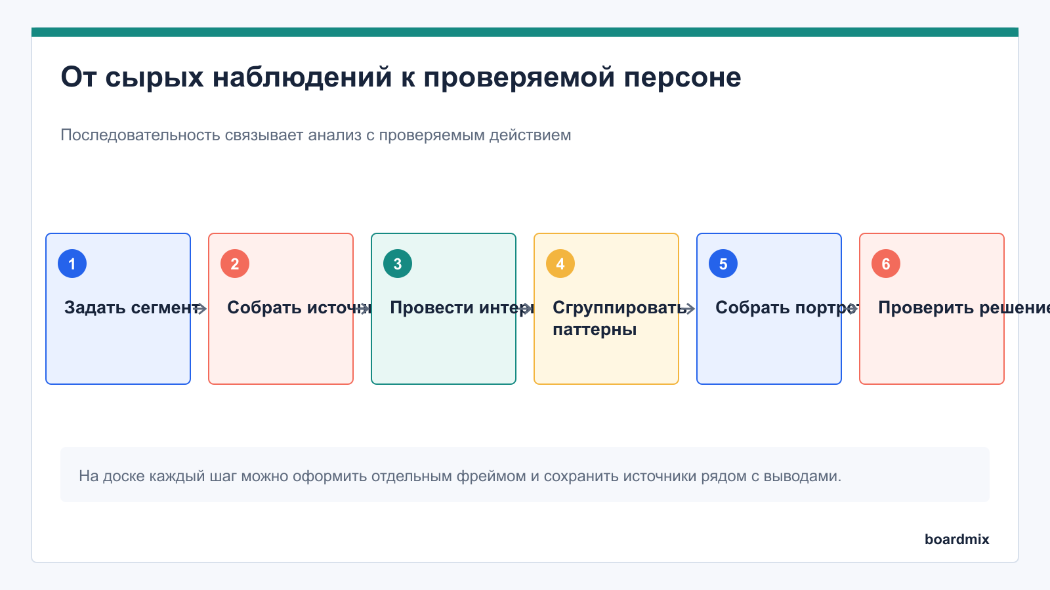This screenshot has height=590, width=1050.
Task: Click the boardmix logo text
Action: tap(957, 539)
